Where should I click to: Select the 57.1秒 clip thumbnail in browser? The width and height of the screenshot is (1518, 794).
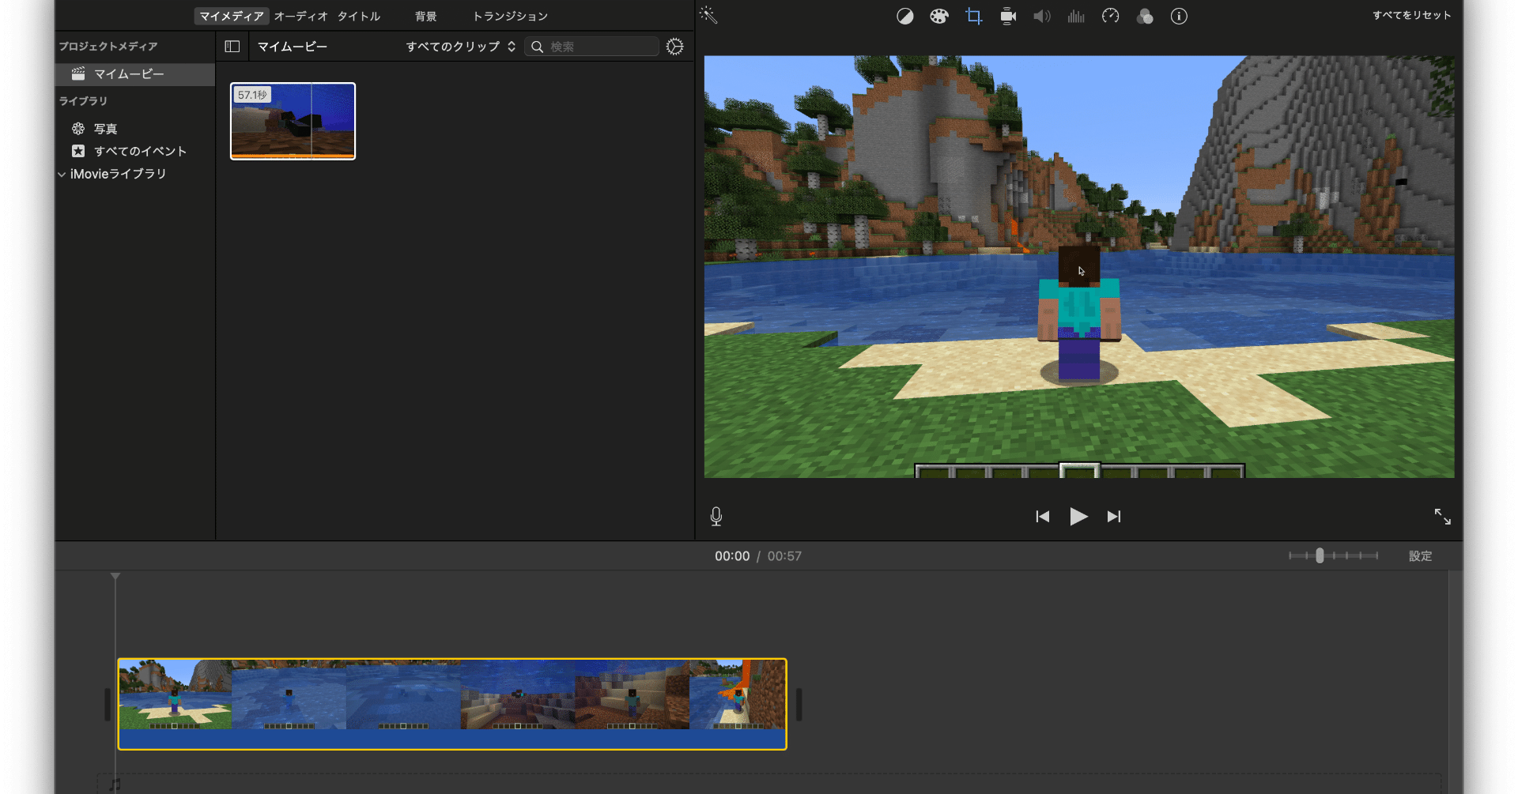293,121
